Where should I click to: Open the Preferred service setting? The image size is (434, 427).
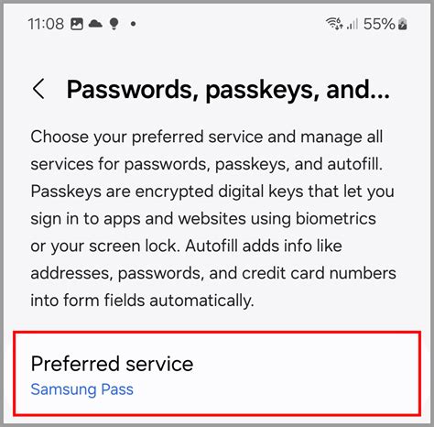(x=217, y=374)
